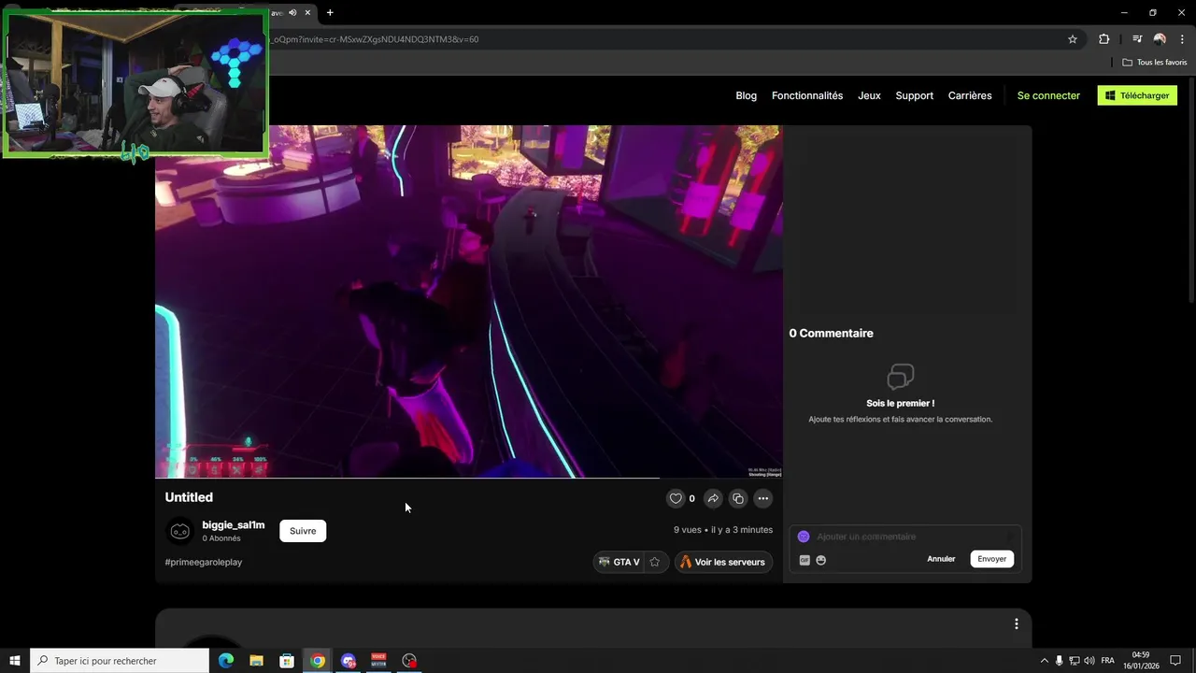Go to the Jeux page
1196x673 pixels.
869,95
